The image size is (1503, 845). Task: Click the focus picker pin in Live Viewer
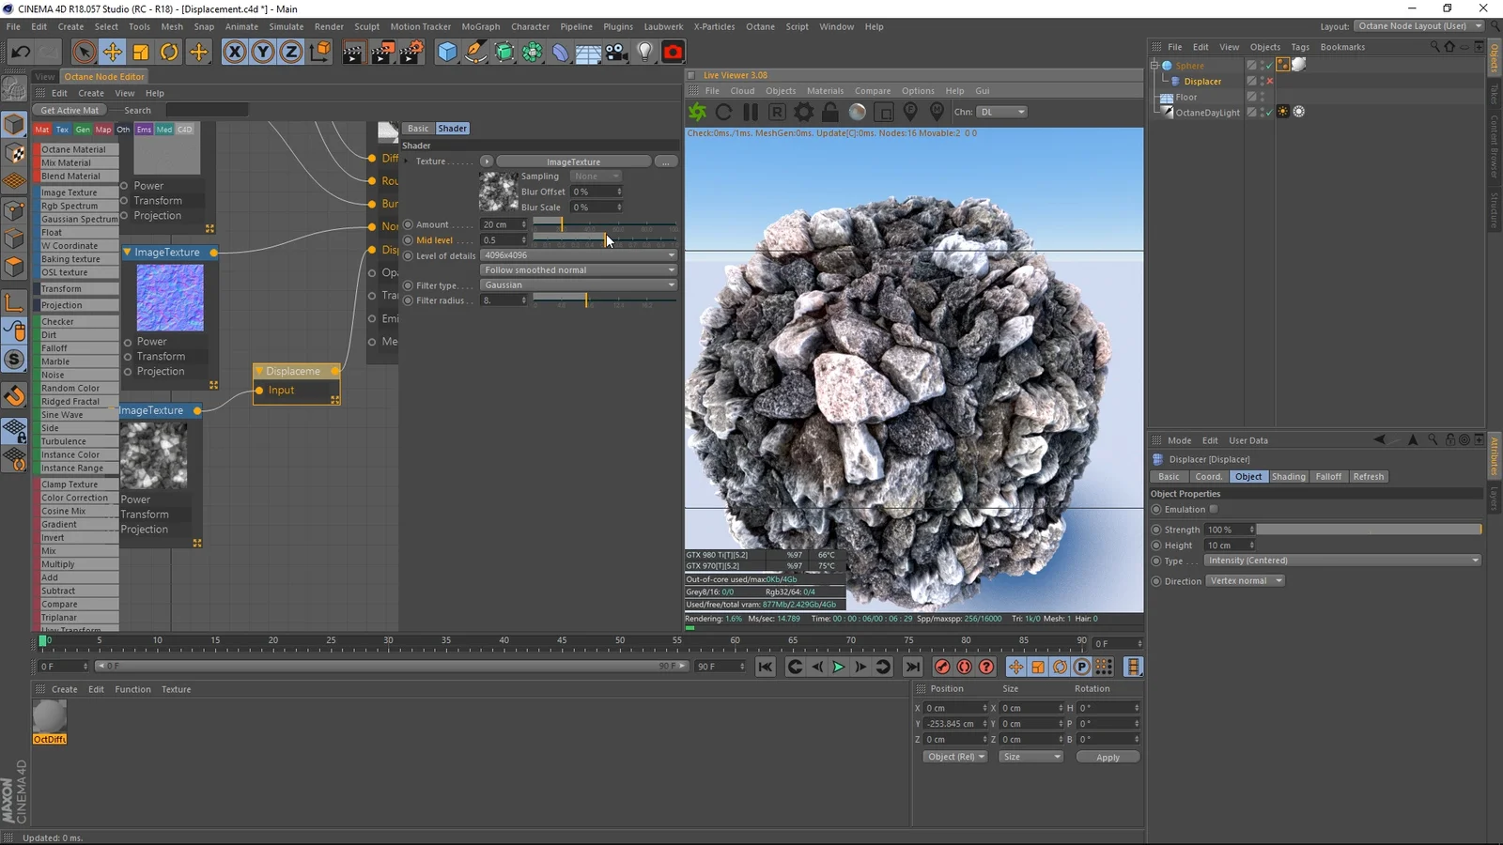pos(908,111)
